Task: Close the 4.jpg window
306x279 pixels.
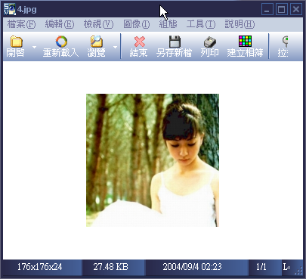Action: [296, 10]
